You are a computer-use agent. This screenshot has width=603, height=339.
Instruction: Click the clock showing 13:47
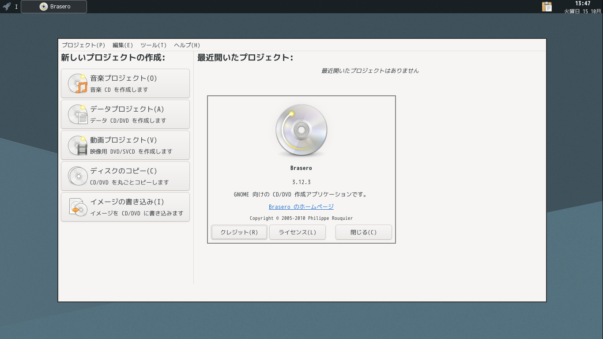pos(583,4)
